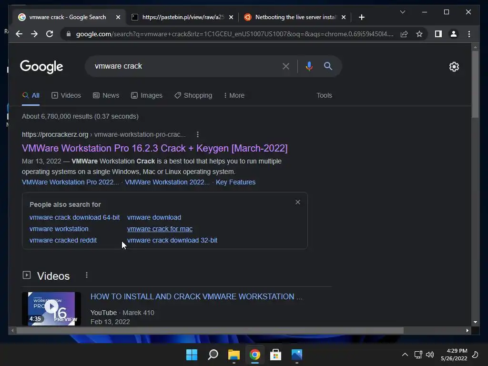Switch to News results

[106, 95]
